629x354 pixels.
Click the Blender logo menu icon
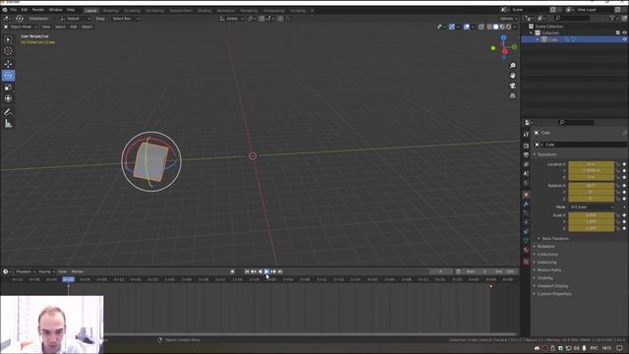[x=5, y=10]
